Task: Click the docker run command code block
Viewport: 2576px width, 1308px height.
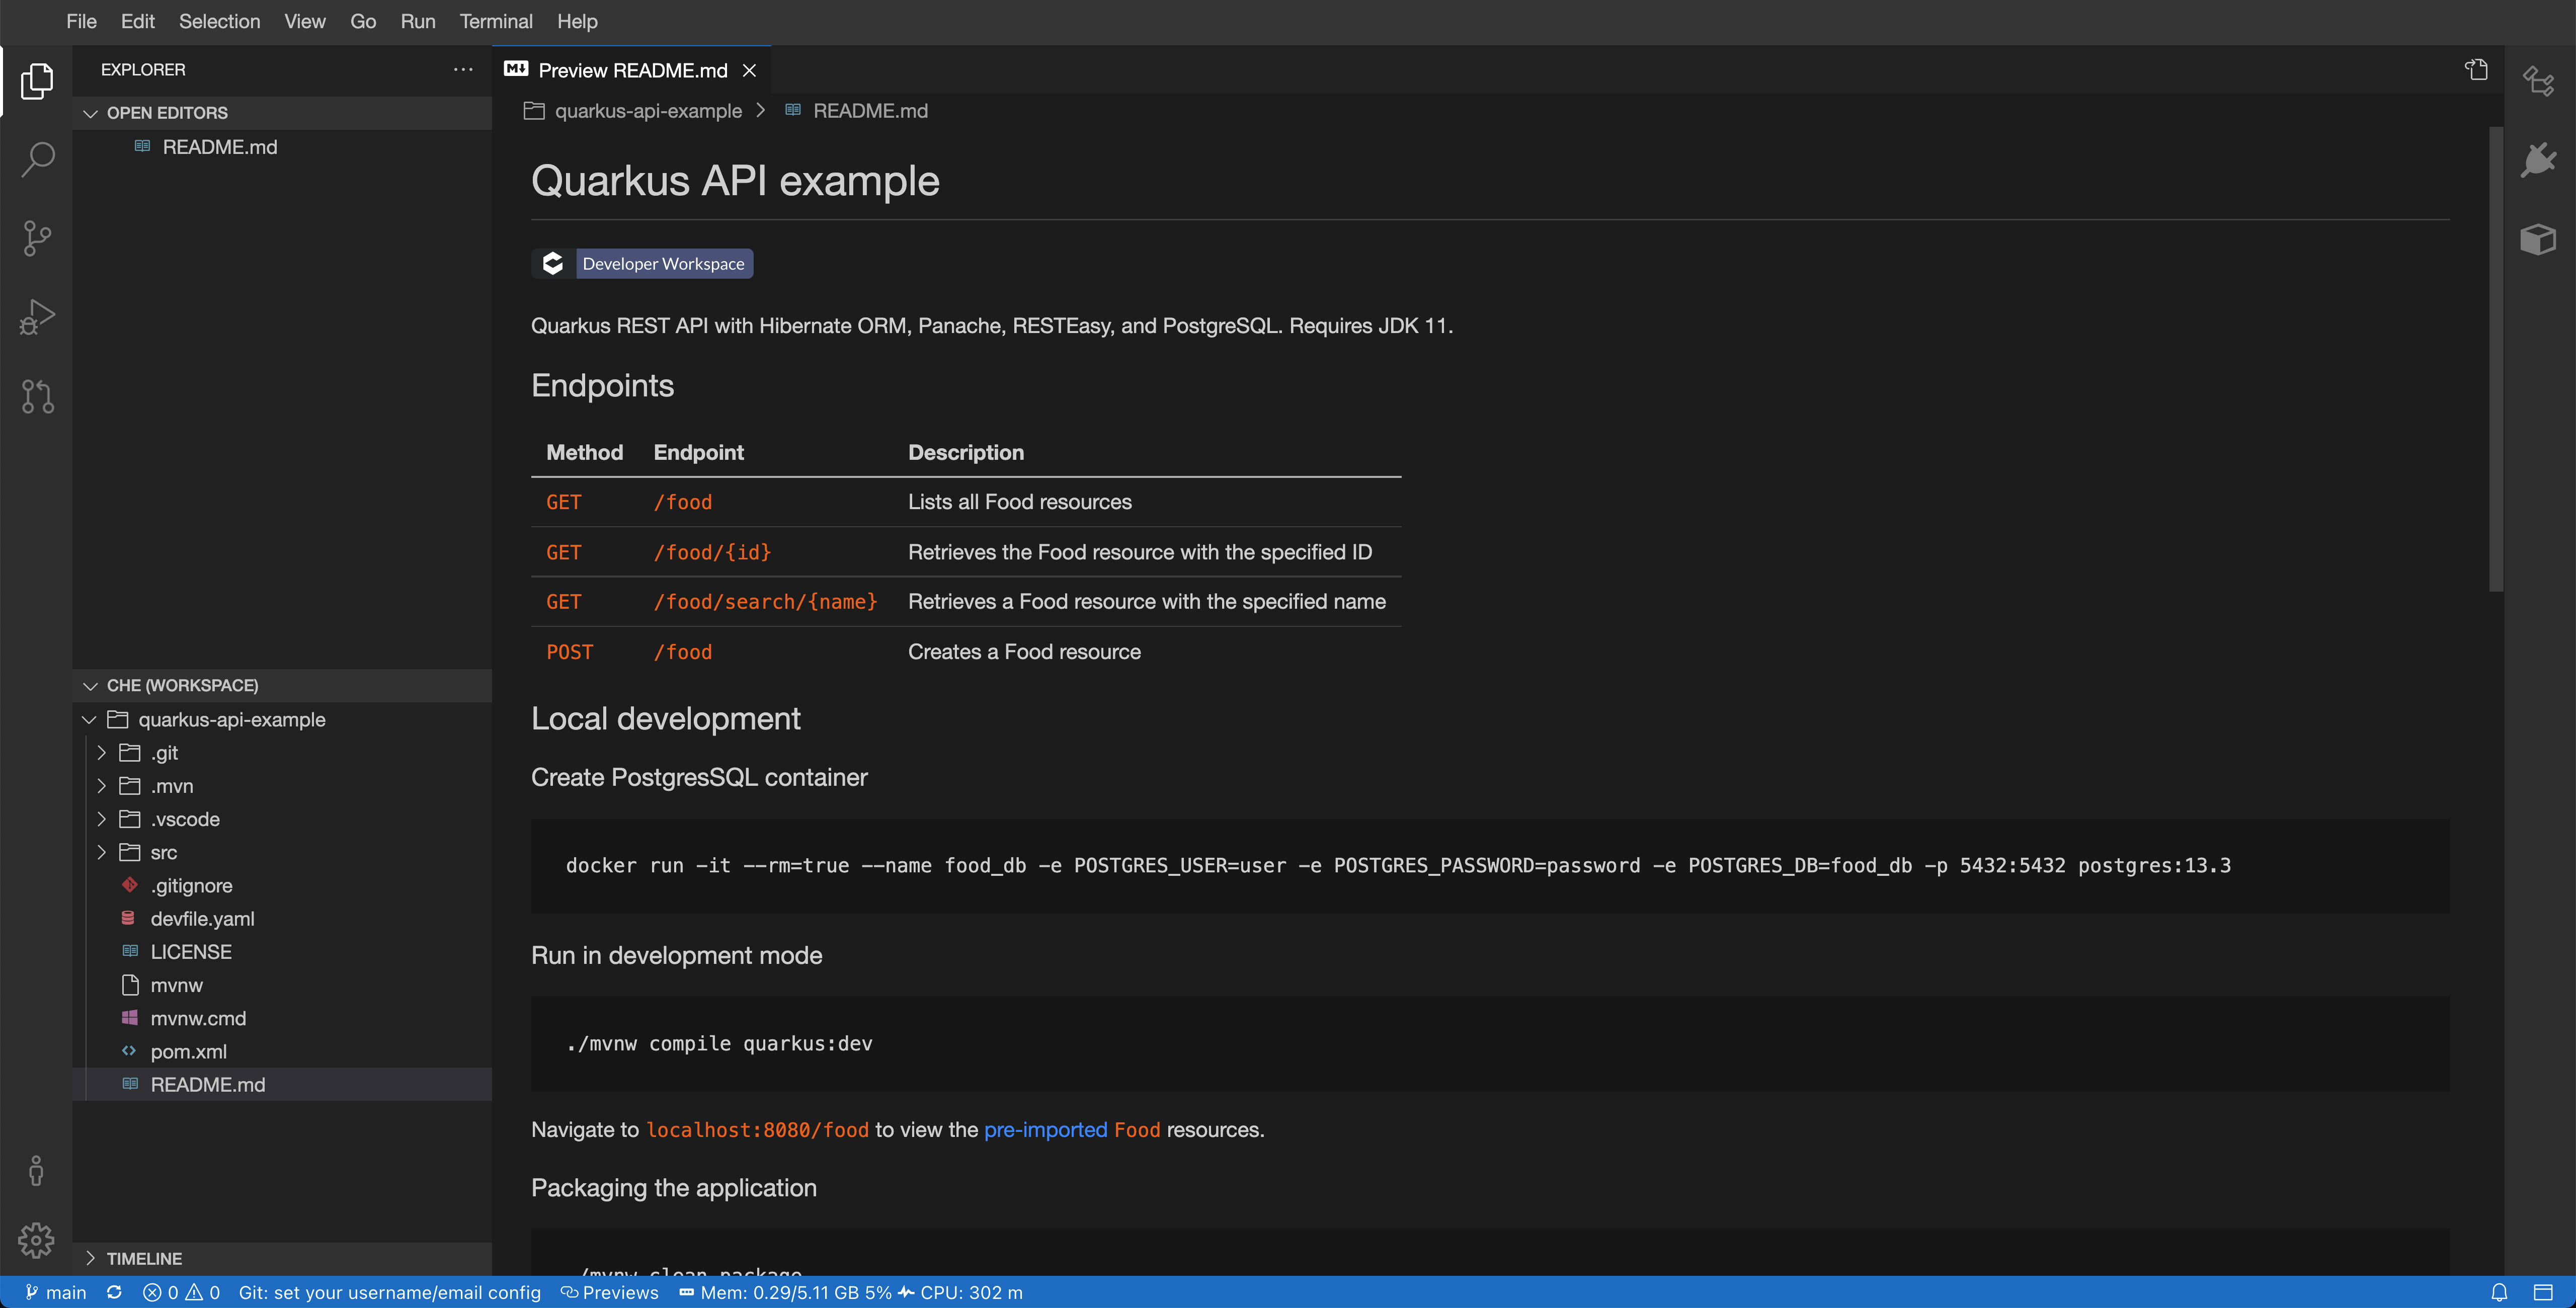Action: coord(1490,866)
